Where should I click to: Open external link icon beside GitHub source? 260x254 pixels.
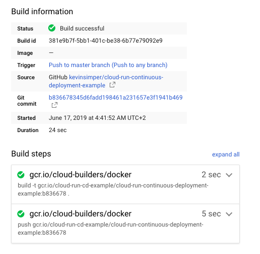[x=112, y=85]
